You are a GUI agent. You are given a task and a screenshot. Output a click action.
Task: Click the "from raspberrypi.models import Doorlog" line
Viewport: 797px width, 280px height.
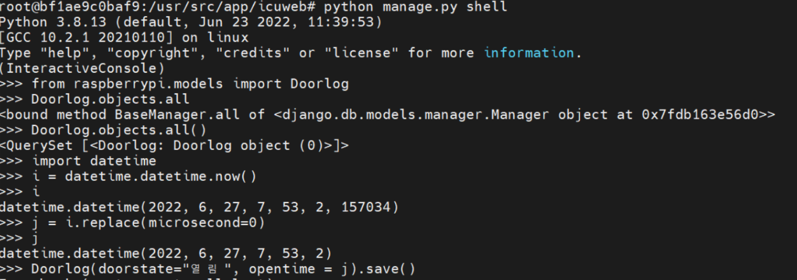174,84
